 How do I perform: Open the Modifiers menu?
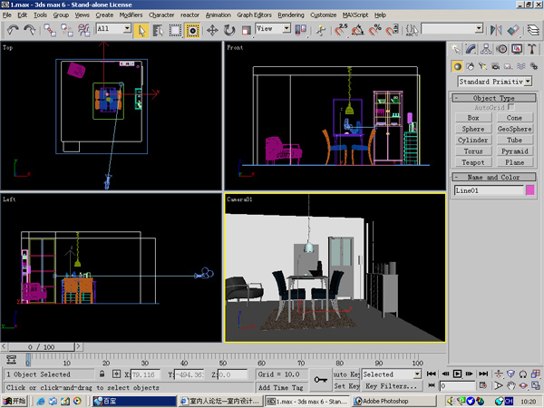click(x=131, y=15)
